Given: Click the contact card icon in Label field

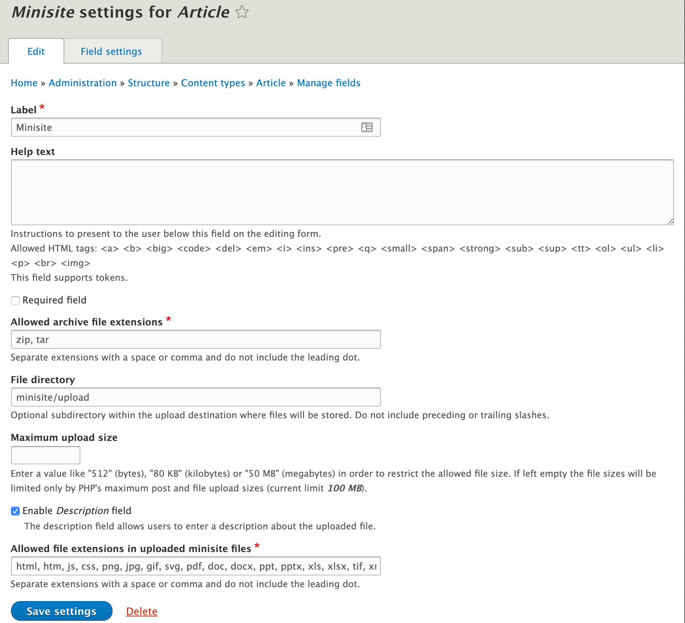Looking at the screenshot, I should 367,127.
